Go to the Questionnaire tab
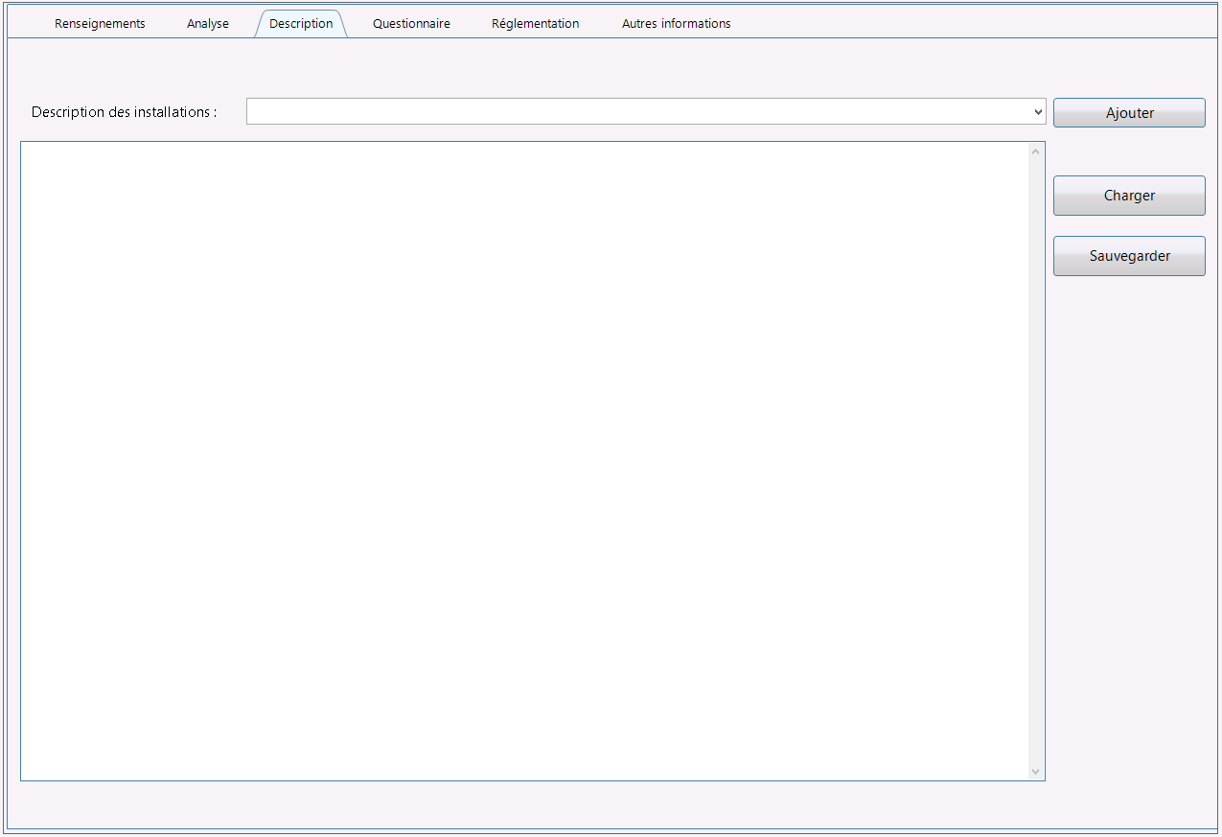This screenshot has width=1222, height=837. coord(411,24)
